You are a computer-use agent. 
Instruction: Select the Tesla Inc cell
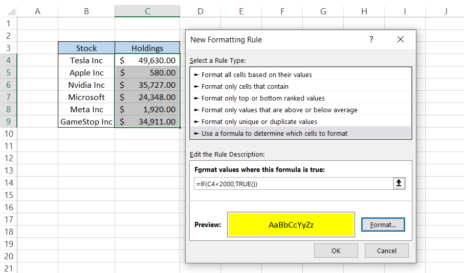[86, 60]
